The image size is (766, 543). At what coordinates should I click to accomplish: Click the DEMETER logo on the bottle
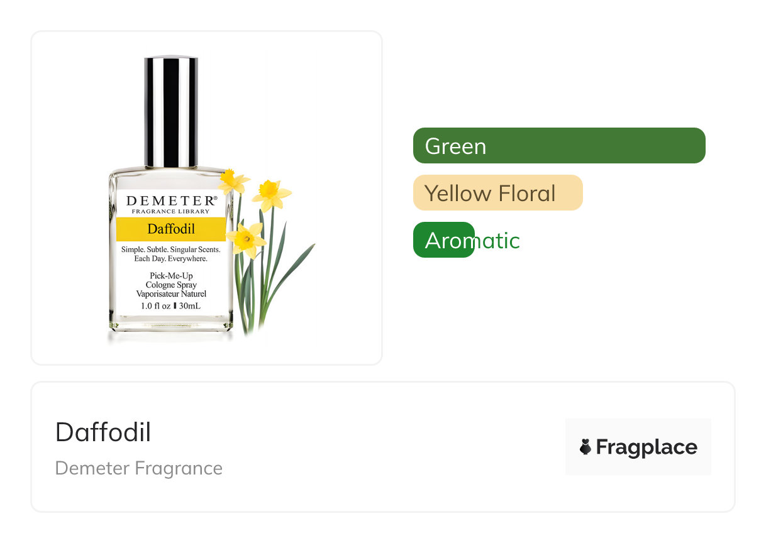tap(171, 201)
